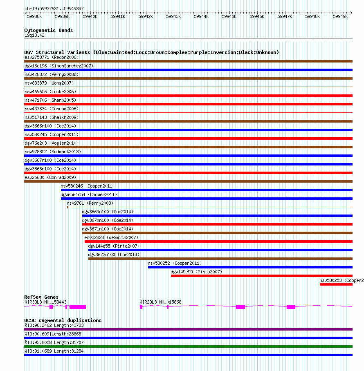Click the largest KIR3DL3 exon block
Viewport: 364px width, 371px height.
pos(78,307)
